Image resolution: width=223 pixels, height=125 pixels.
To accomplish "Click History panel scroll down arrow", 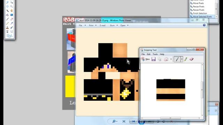I will click(216, 17).
